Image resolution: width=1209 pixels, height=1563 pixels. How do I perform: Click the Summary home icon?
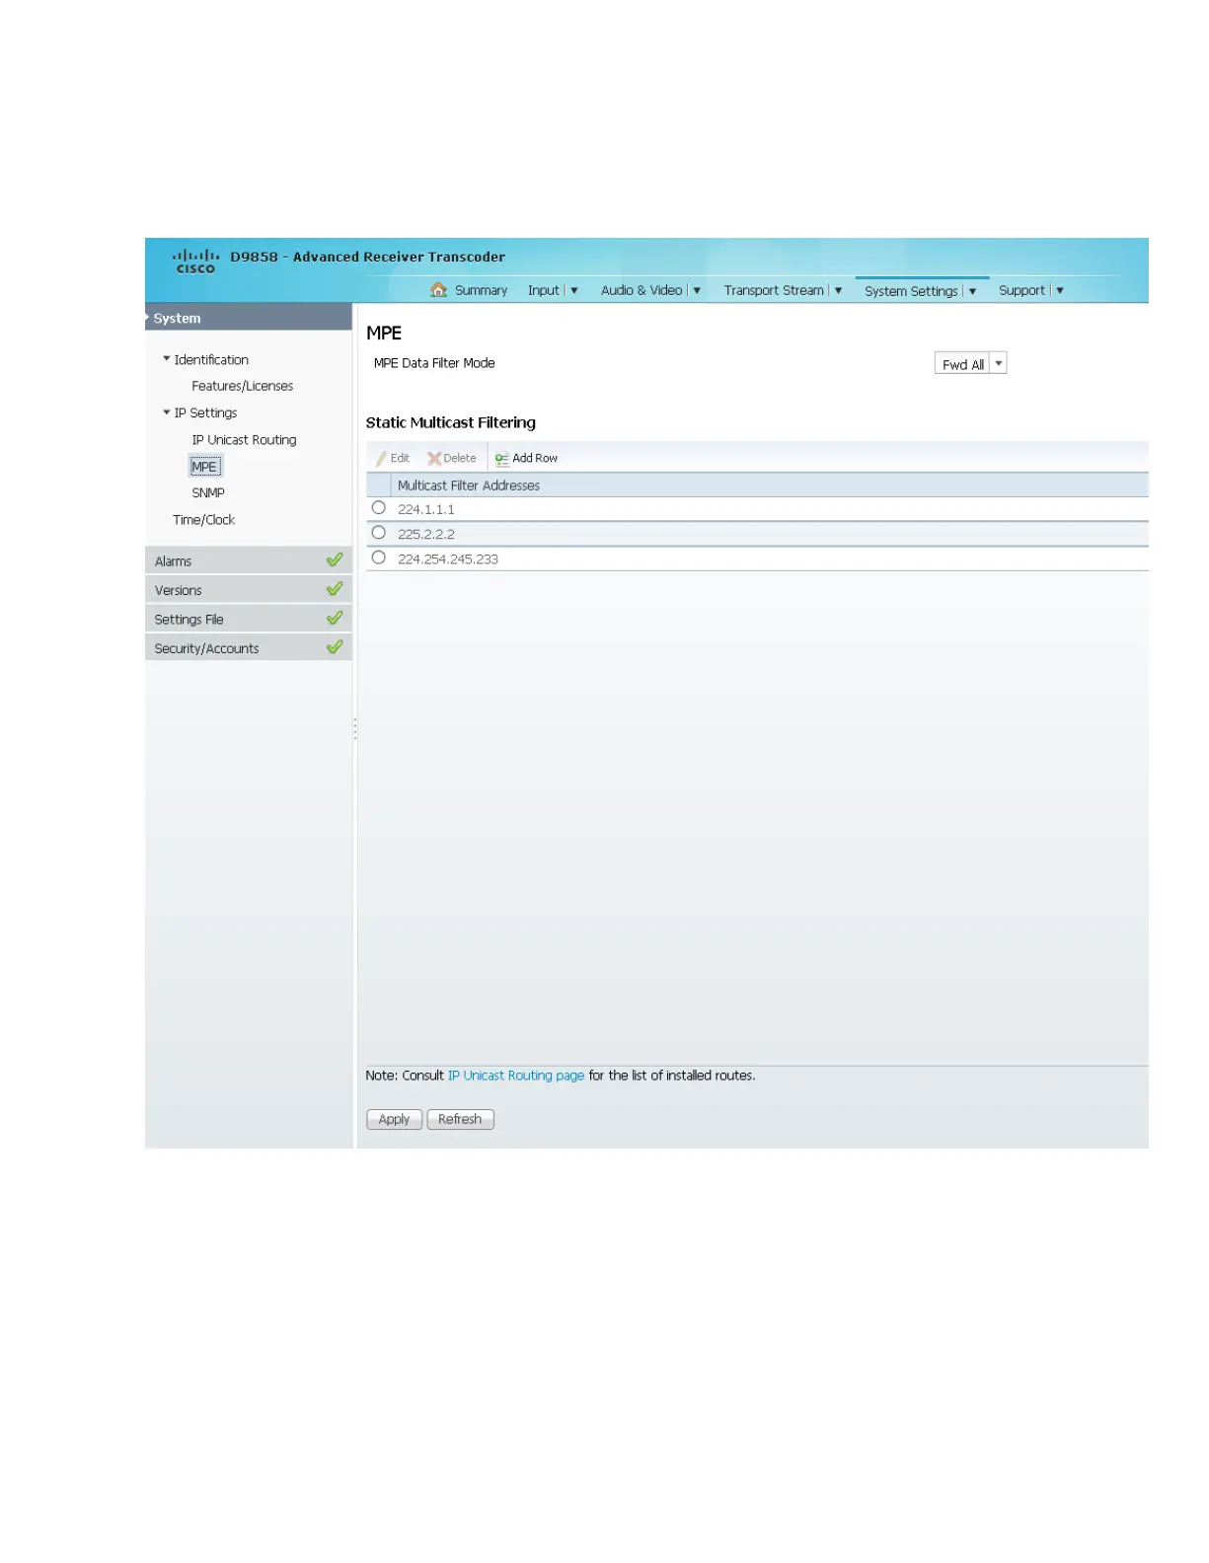439,290
